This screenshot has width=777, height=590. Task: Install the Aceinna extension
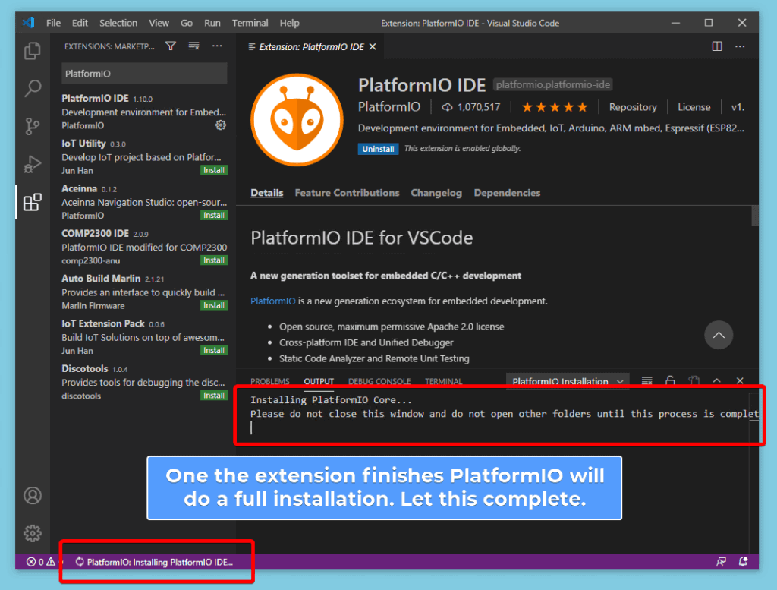point(214,215)
